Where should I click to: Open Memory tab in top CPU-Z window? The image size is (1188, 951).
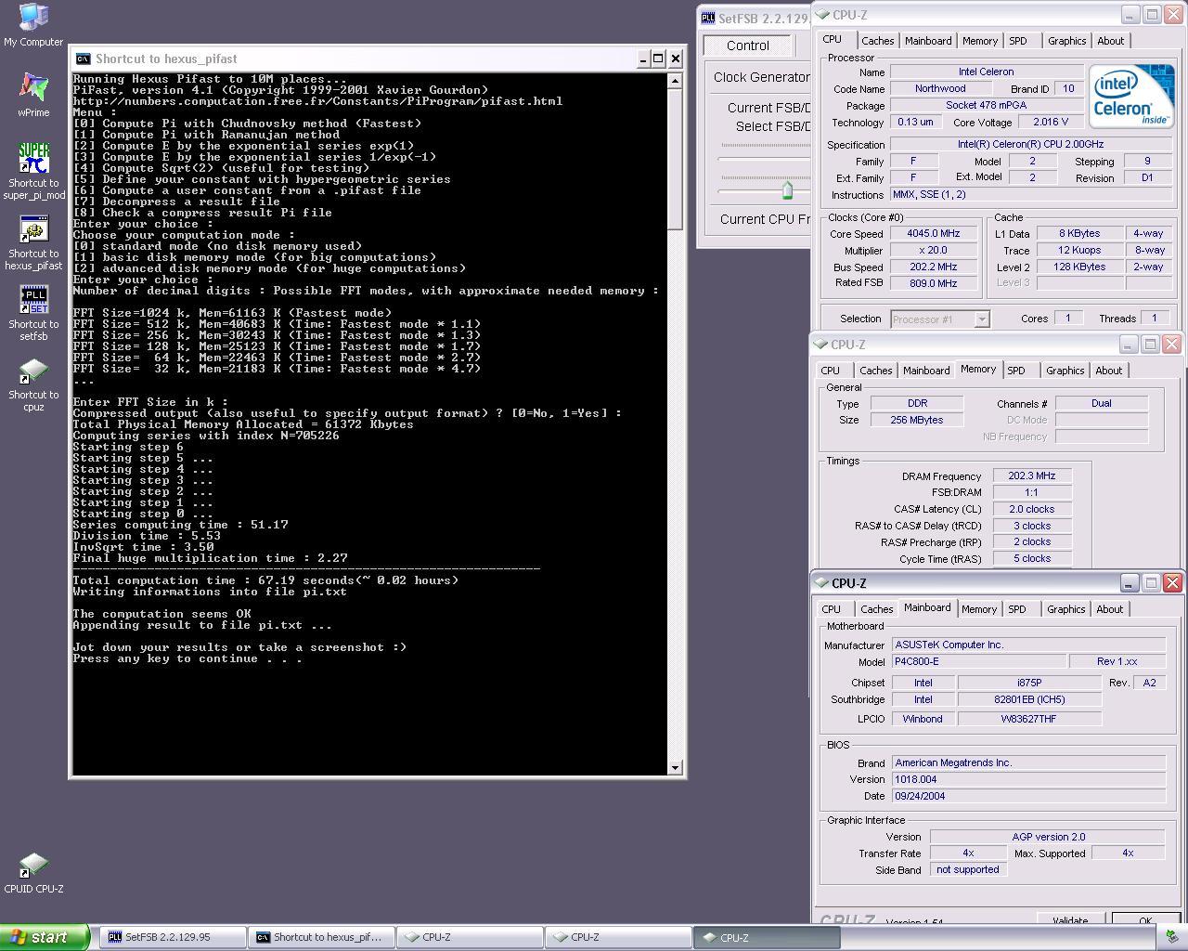980,41
